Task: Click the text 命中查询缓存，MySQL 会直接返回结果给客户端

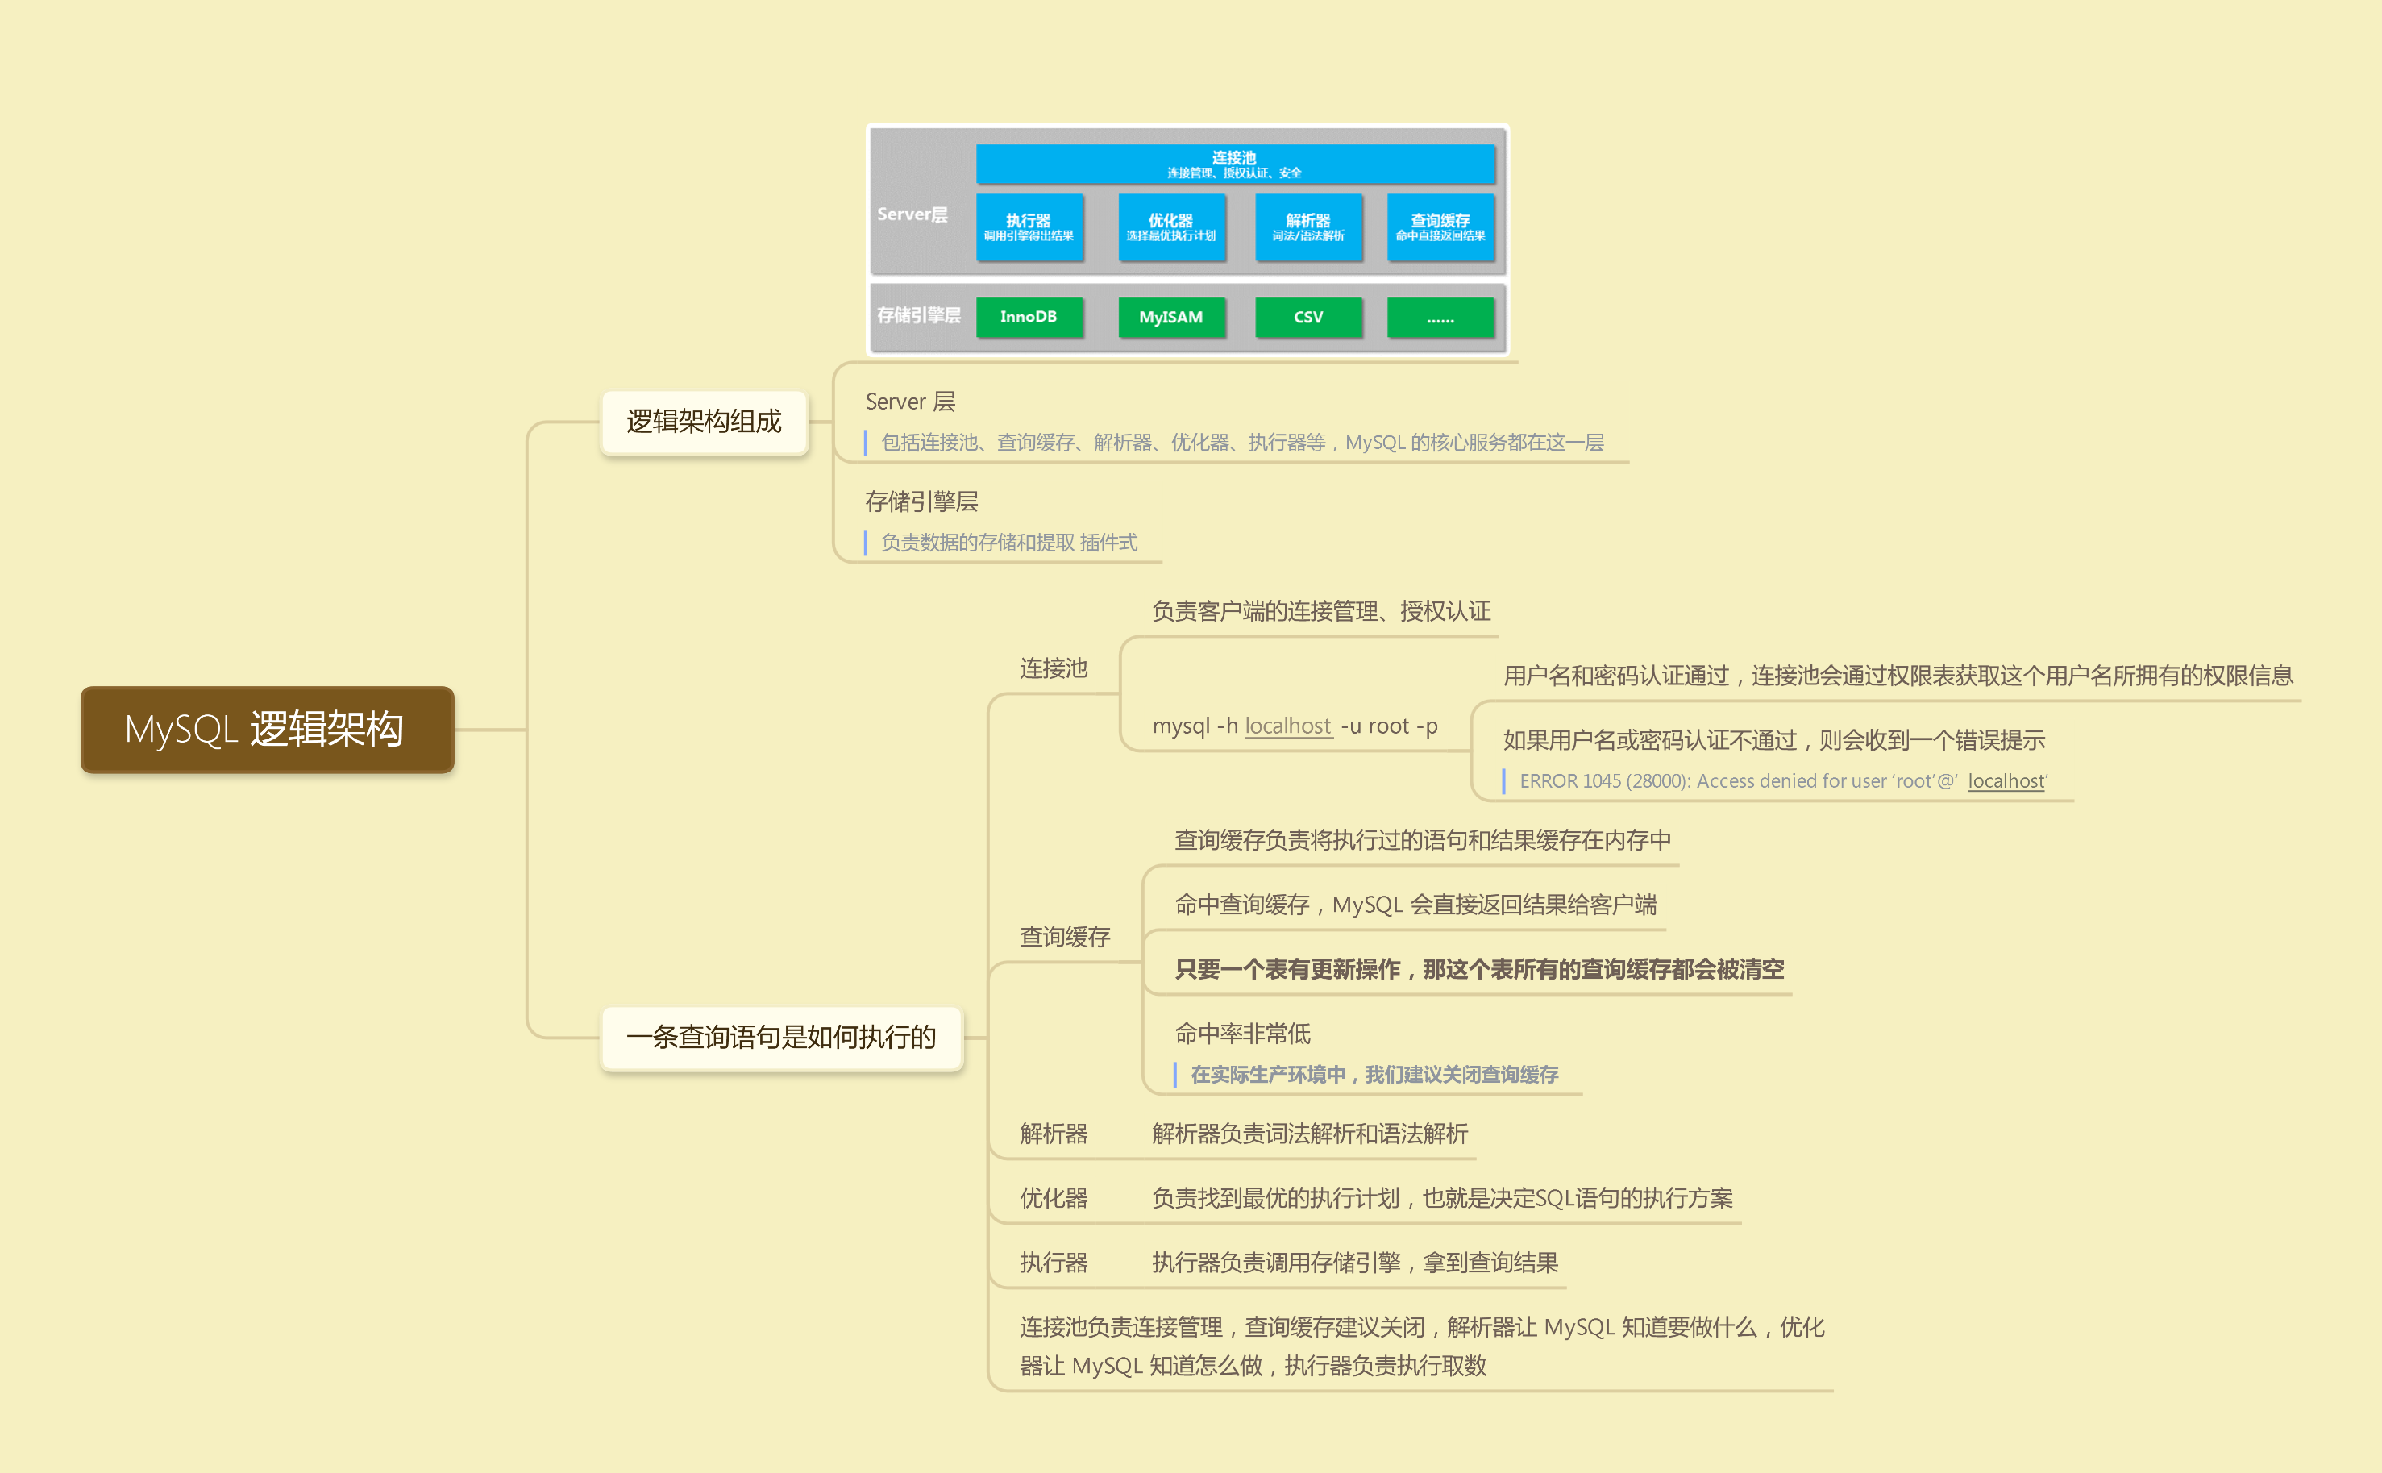Action: [1415, 905]
